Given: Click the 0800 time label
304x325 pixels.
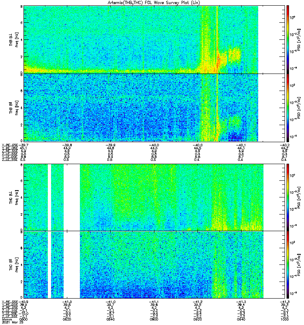Looking at the screenshot, I should tap(23, 319).
